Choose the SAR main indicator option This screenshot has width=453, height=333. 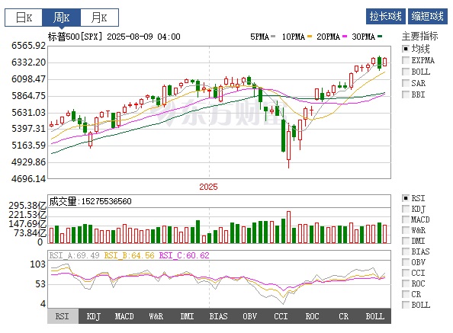click(x=406, y=83)
